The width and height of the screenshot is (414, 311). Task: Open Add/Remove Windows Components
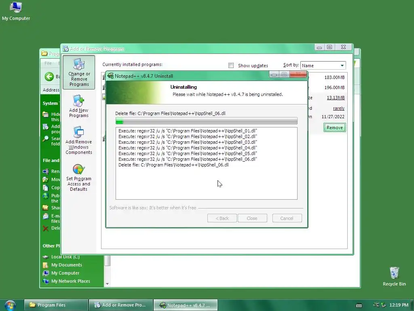[x=79, y=140]
